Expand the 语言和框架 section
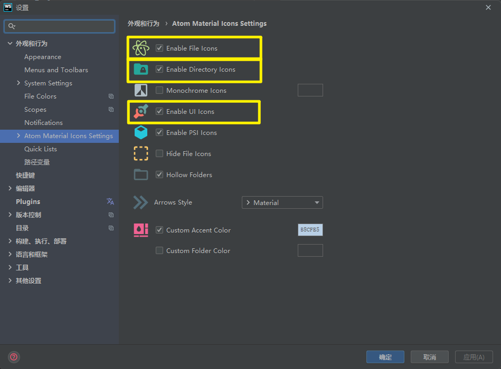This screenshot has width=501, height=369. coord(10,254)
